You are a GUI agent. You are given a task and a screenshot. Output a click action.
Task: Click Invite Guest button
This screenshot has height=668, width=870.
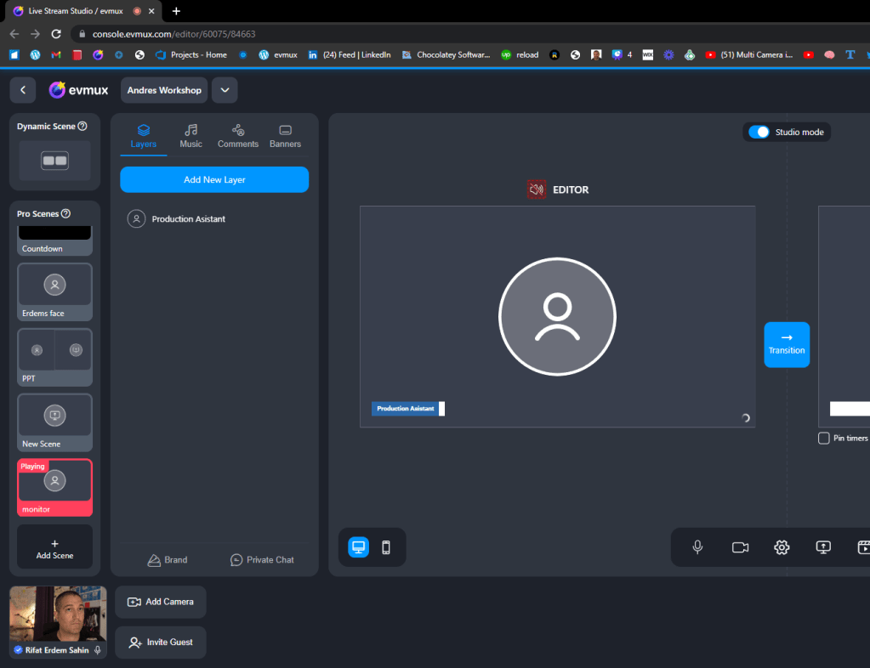pos(161,643)
